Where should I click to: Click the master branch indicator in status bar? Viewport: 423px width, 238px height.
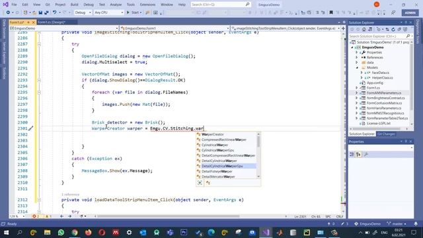pos(397,223)
